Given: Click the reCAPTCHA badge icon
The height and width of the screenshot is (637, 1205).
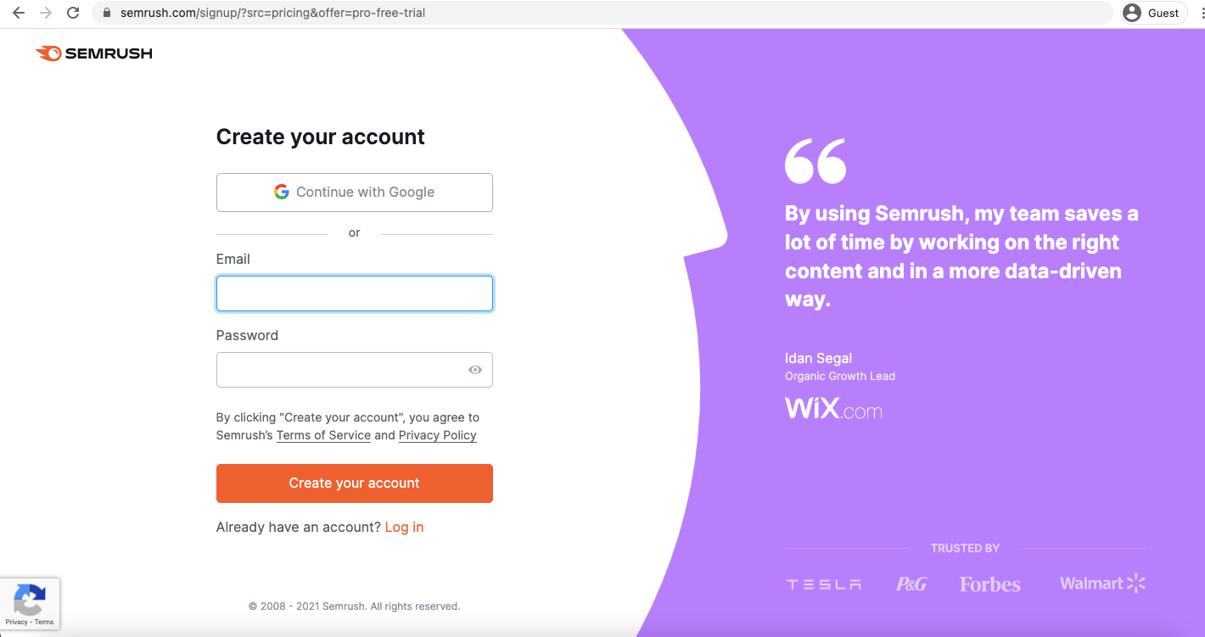Looking at the screenshot, I should pos(30,600).
